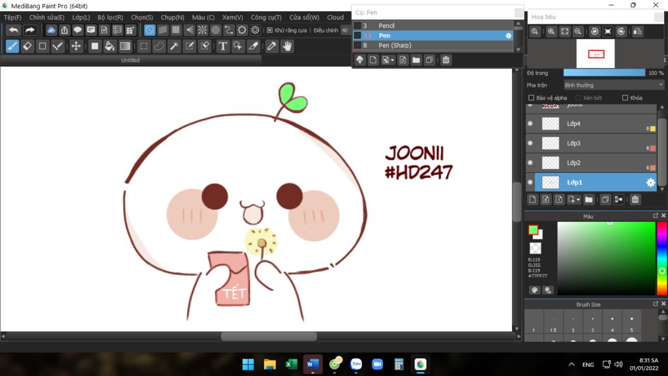Screen dimensions: 668x376
Task: Duplicate the current layer
Action: pyautogui.click(x=605, y=199)
